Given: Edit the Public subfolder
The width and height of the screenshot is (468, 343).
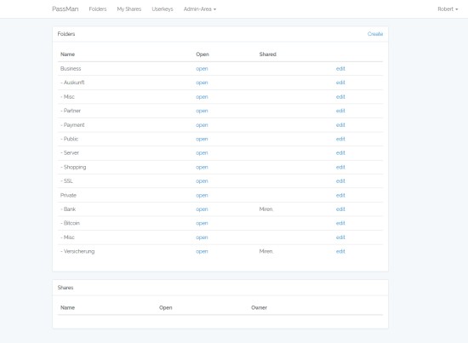Looking at the screenshot, I should pos(340,139).
